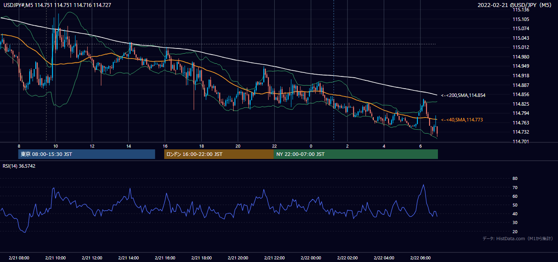Select the ロンドン 16:00-22:00 JST session bar
This screenshot has width=558, height=262.
pos(219,154)
